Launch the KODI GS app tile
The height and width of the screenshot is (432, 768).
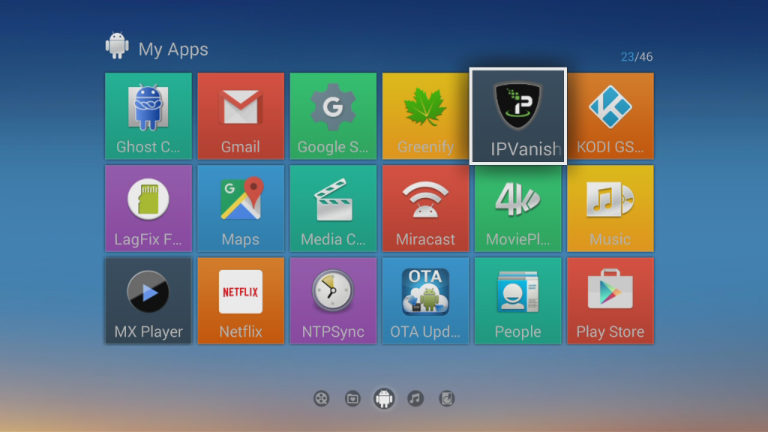[x=610, y=116]
